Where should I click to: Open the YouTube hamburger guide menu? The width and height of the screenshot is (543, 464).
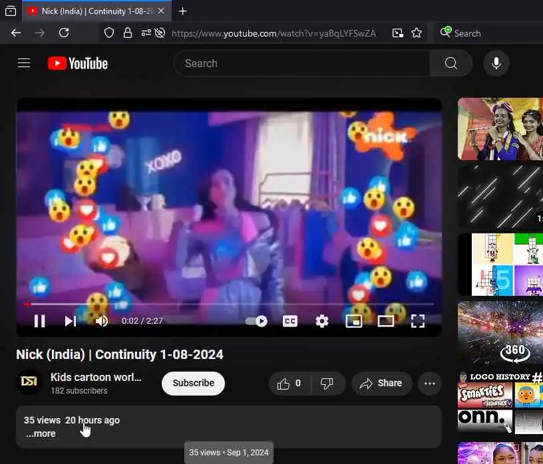click(x=24, y=63)
